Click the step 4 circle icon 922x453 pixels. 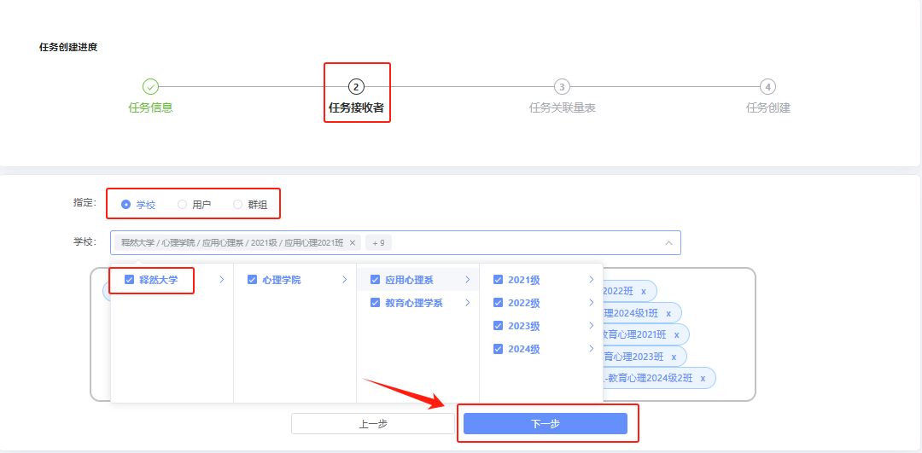[x=767, y=87]
